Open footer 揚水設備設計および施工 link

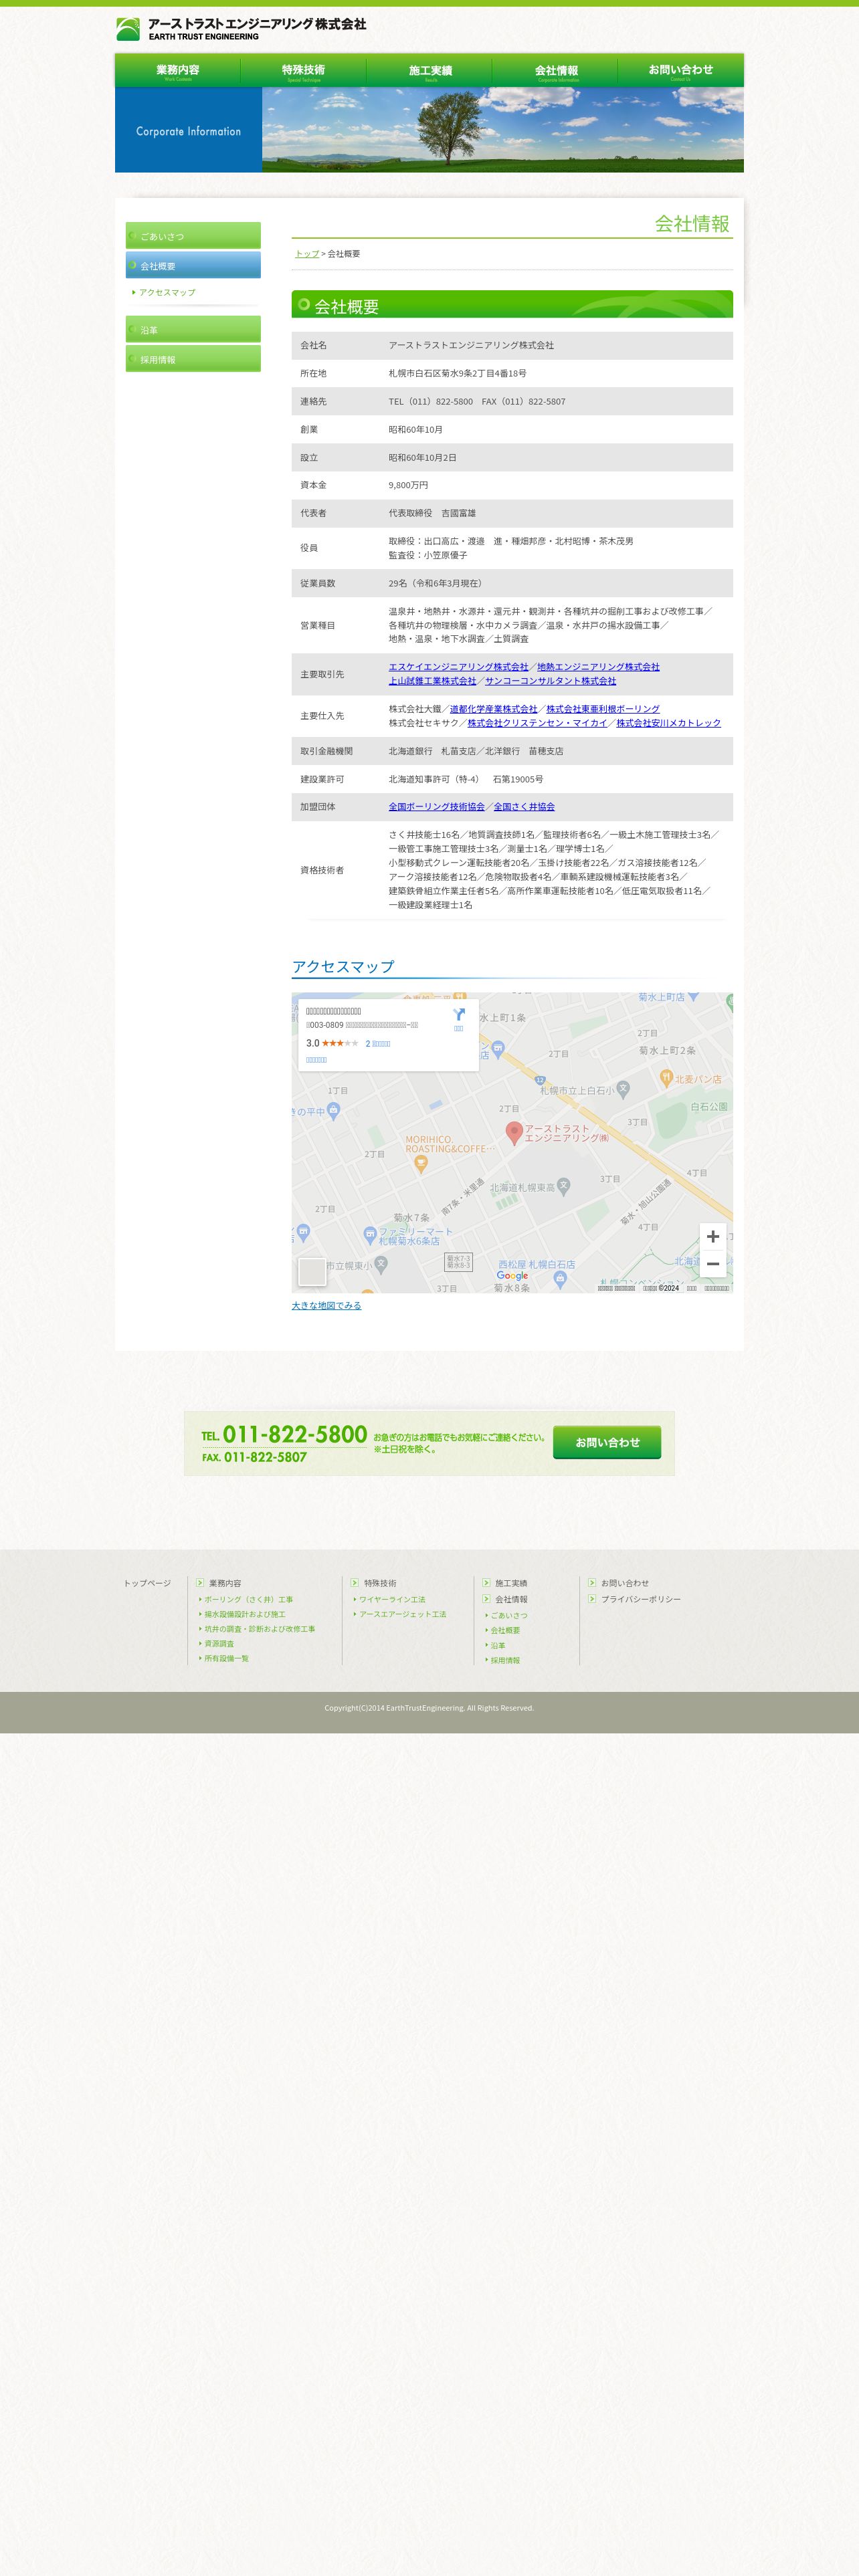245,1614
